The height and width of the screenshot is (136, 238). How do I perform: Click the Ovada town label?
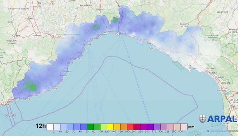[99, 9]
